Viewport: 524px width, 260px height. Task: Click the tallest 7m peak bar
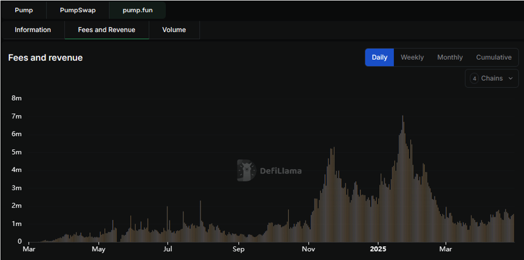[x=402, y=179]
